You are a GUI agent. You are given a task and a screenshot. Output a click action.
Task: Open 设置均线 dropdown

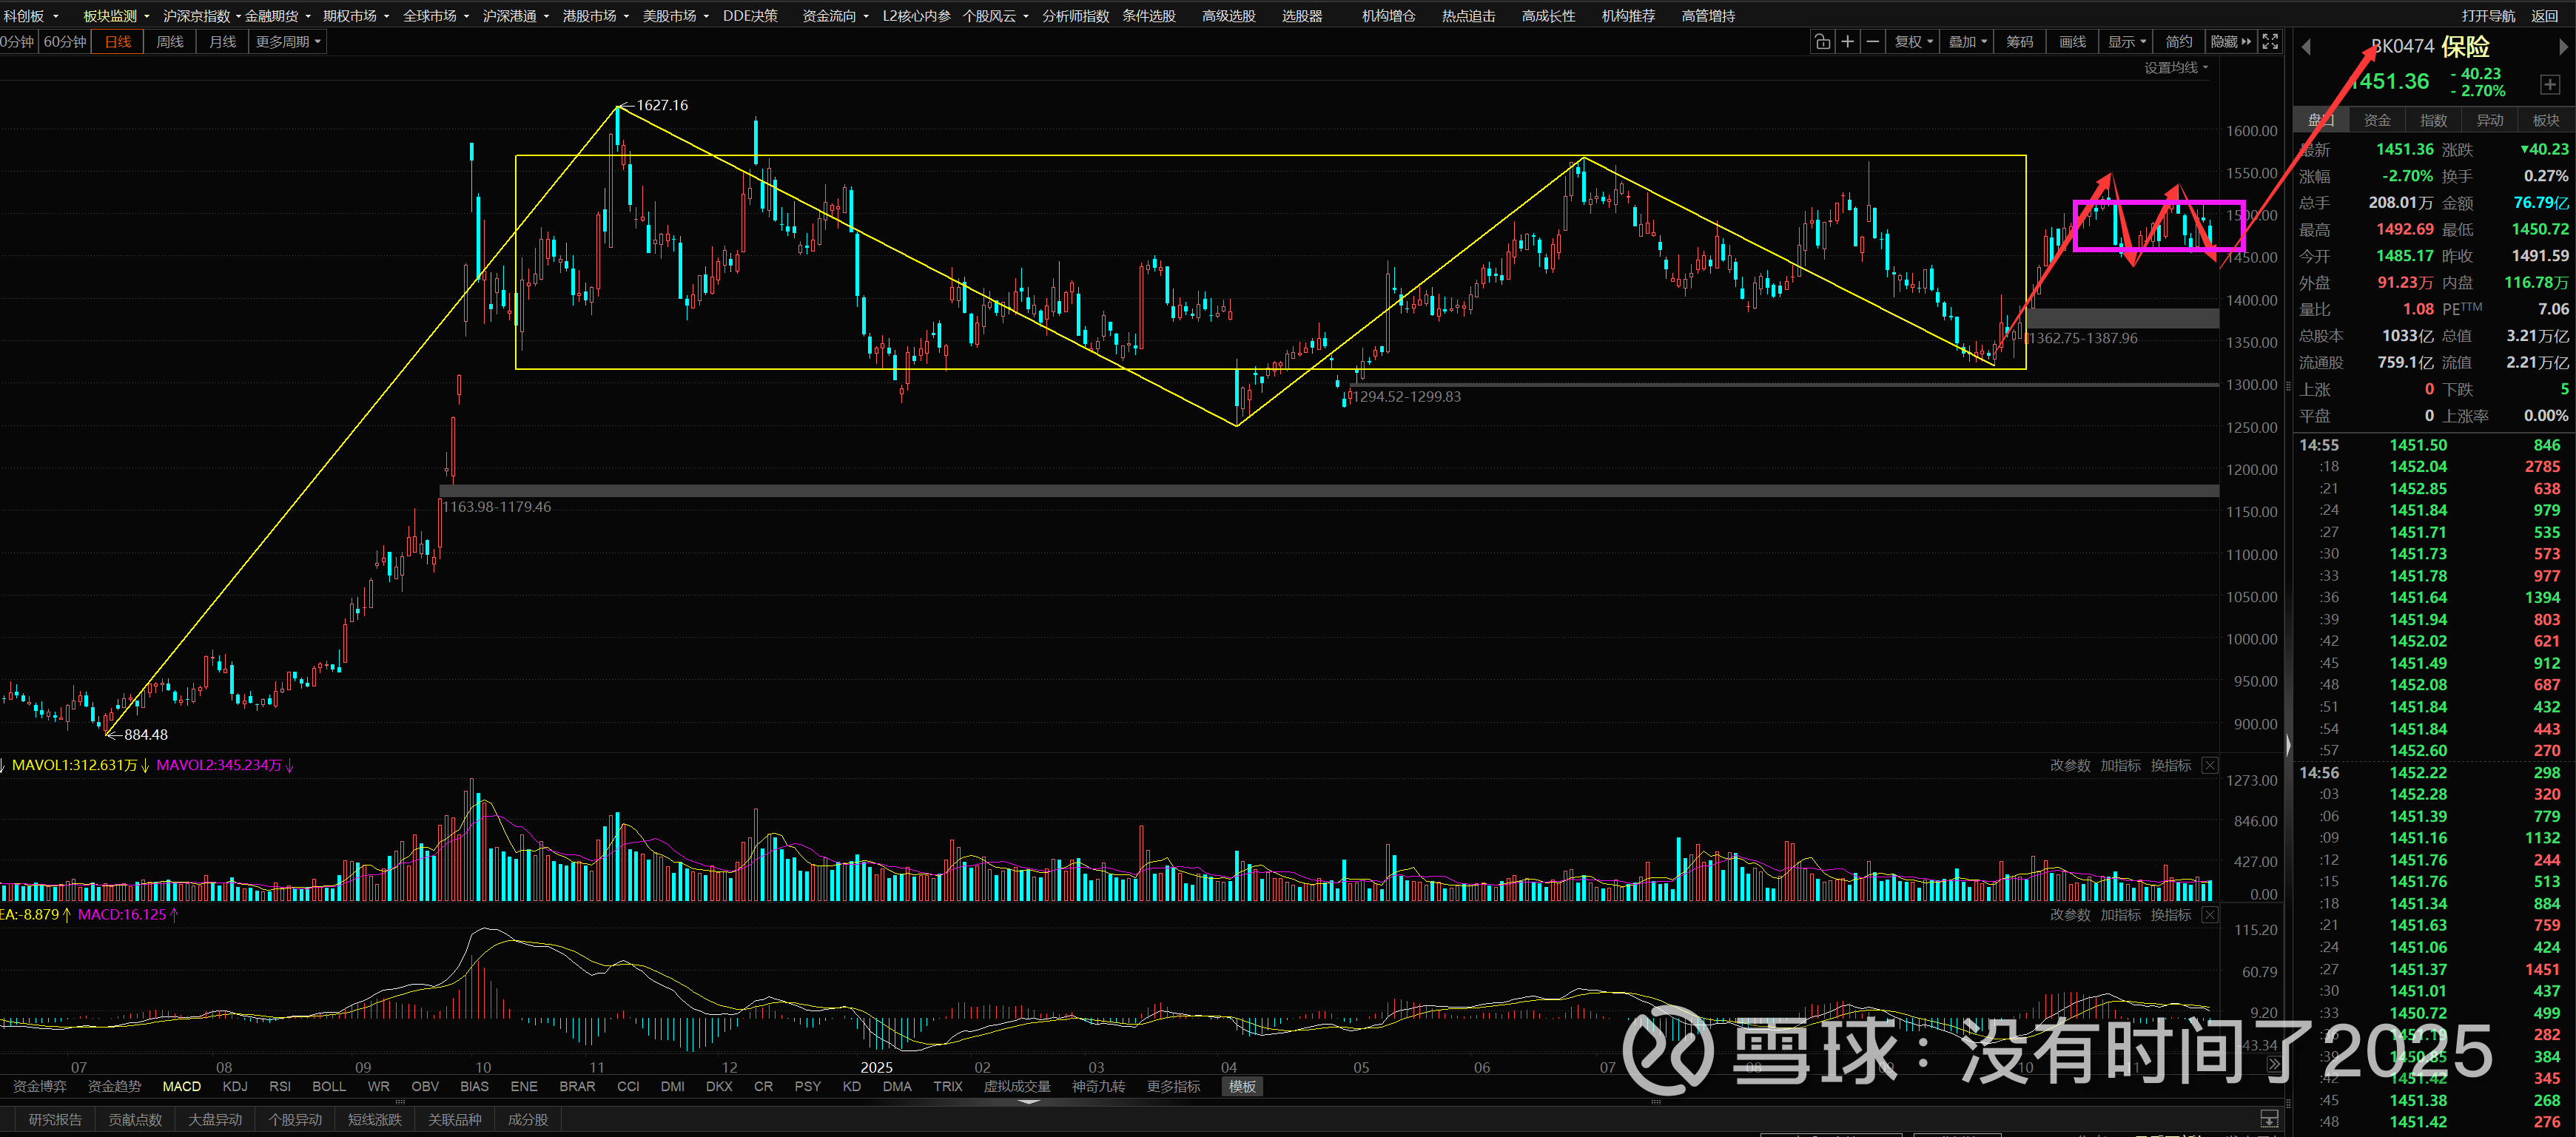pyautogui.click(x=2175, y=68)
